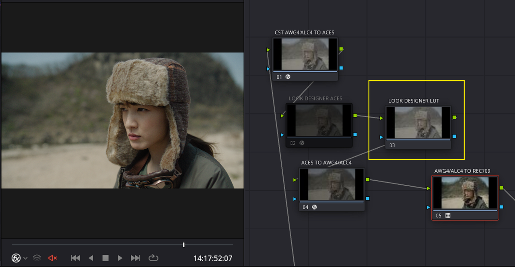Click the dimmed "LOOK DESIGNER ACES" node label

(x=315, y=98)
